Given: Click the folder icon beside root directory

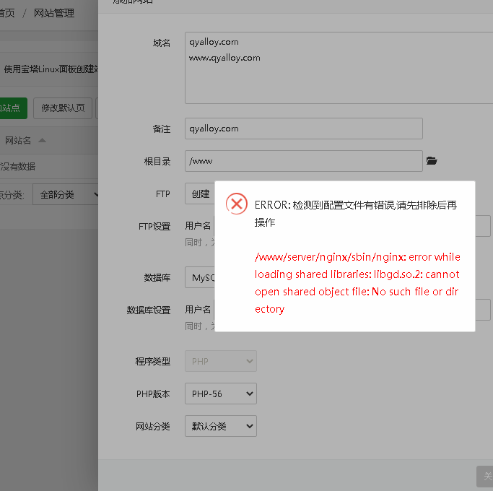Looking at the screenshot, I should pyautogui.click(x=432, y=161).
